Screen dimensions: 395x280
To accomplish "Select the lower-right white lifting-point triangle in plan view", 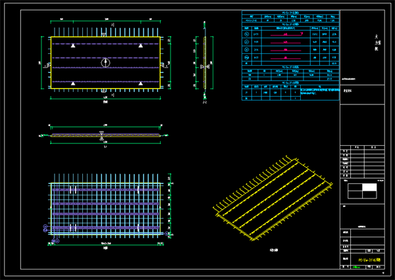I will pos(141,83).
